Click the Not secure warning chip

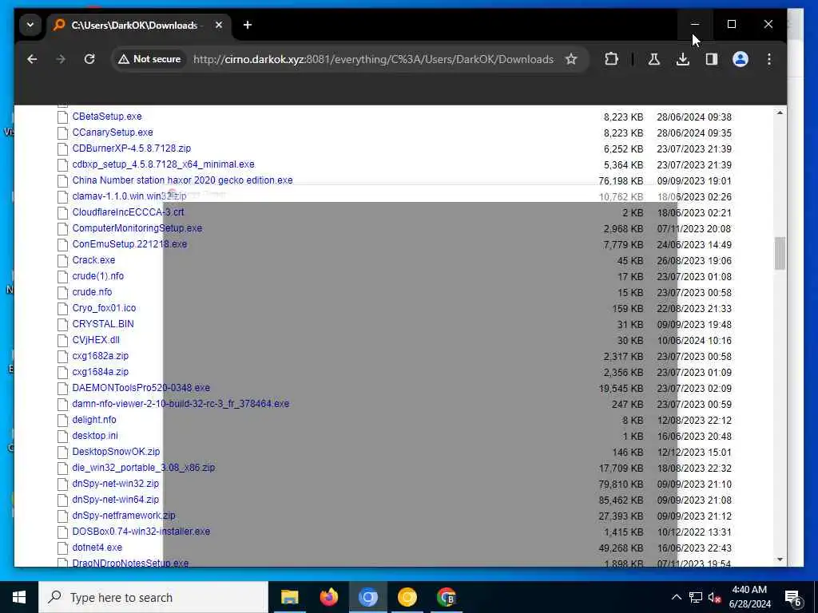[x=149, y=59]
